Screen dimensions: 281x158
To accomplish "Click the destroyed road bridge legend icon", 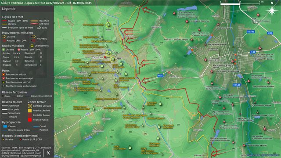I will (4, 74).
